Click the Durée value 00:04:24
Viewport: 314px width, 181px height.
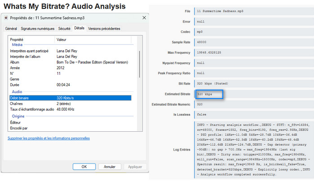(x=63, y=85)
